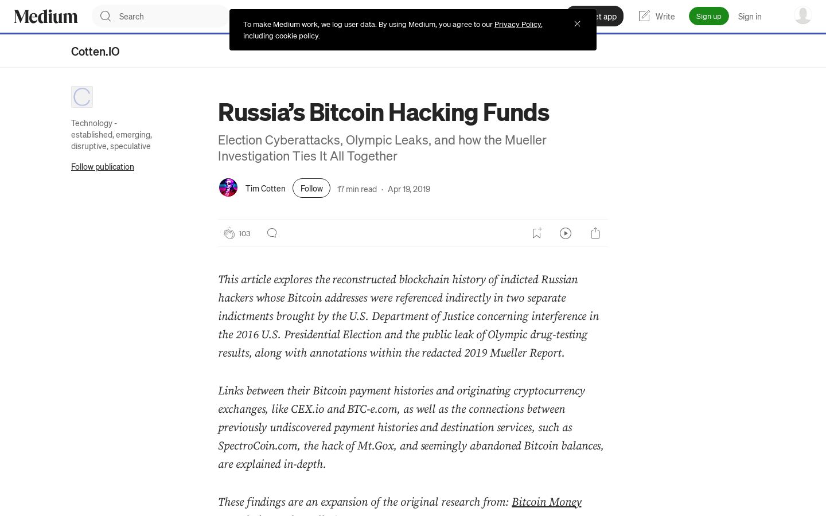Open the share icon menu
826x516 pixels.
(x=595, y=233)
